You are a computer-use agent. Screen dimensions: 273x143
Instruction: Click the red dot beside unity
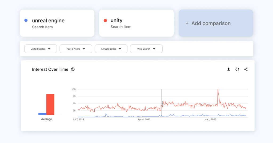coord(105,21)
